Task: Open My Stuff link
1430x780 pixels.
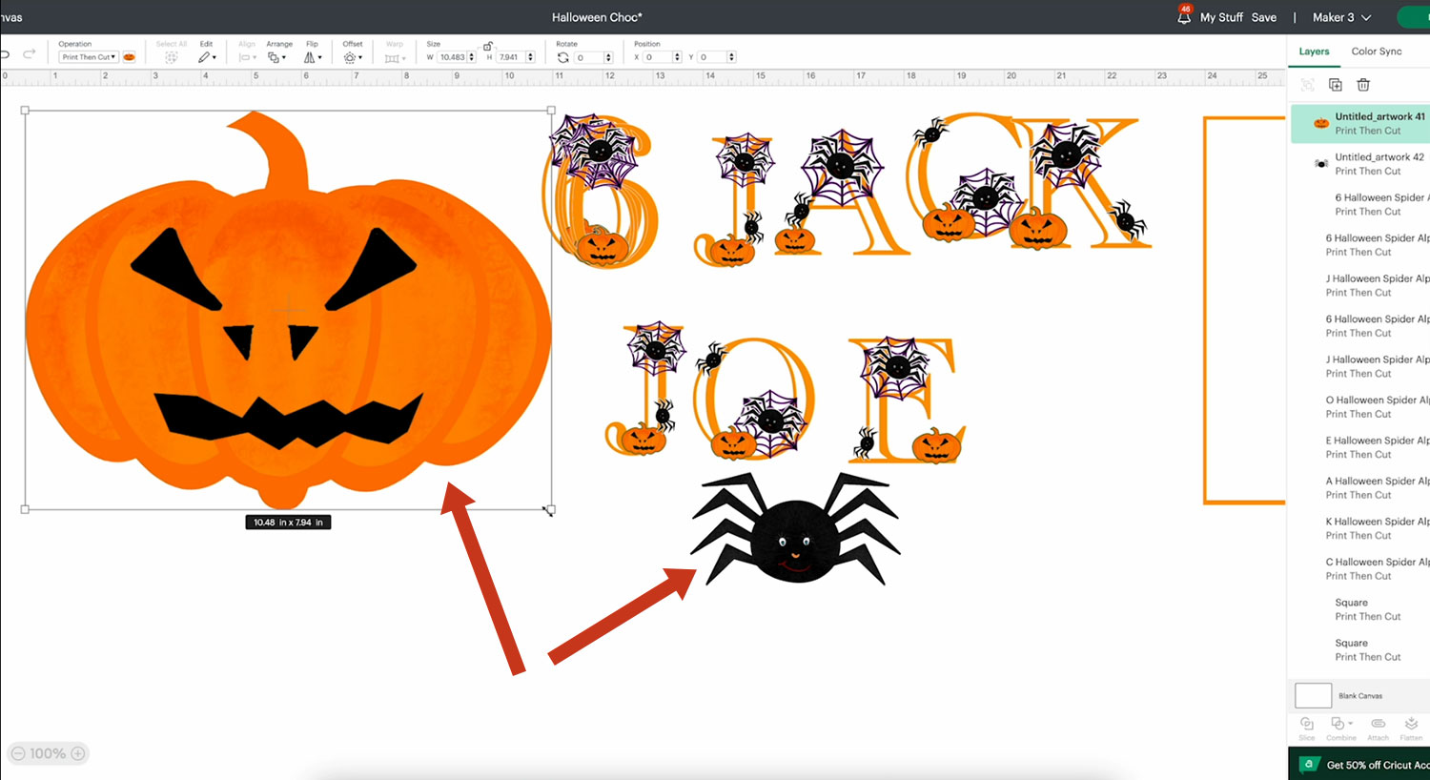Action: click(x=1221, y=17)
